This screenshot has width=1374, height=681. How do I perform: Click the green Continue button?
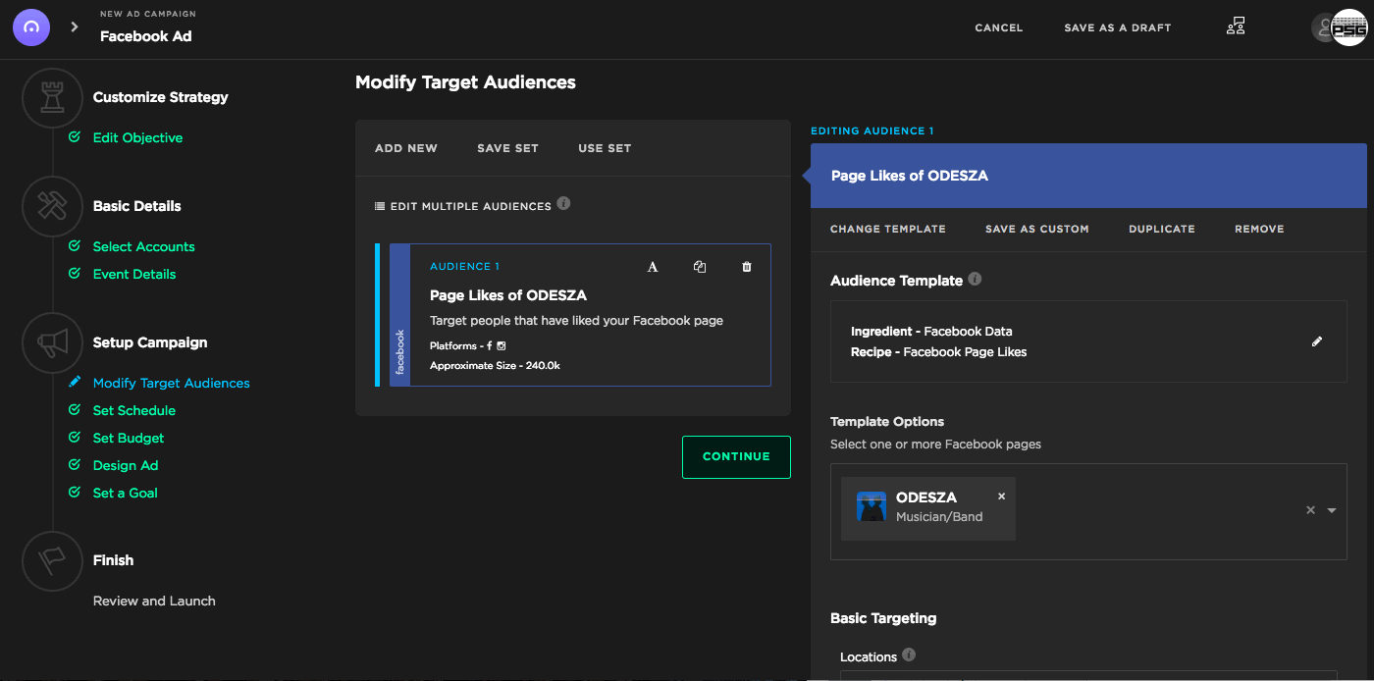(736, 456)
